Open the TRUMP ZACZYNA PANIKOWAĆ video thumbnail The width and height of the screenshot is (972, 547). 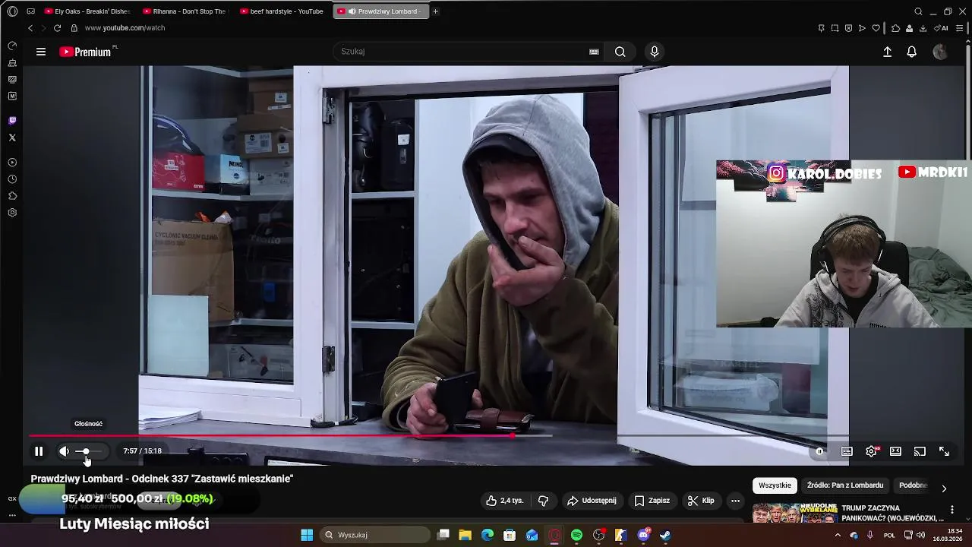point(794,513)
